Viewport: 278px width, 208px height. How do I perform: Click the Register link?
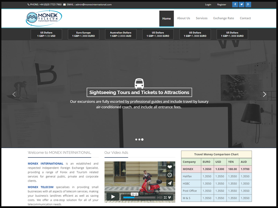222,5
